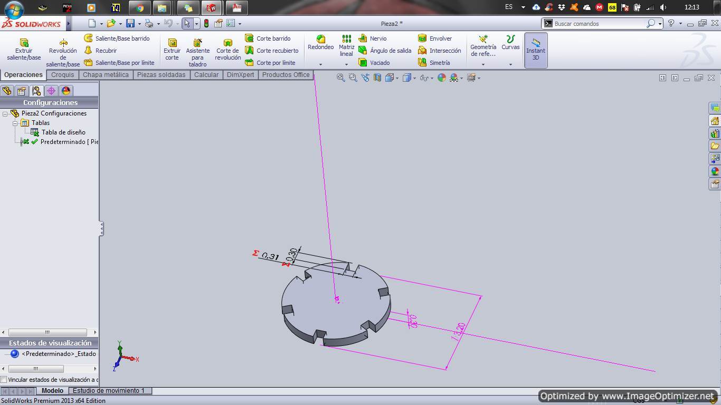Open SolidWorks Resources task pane home
This screenshot has height=405, width=721.
(715, 121)
